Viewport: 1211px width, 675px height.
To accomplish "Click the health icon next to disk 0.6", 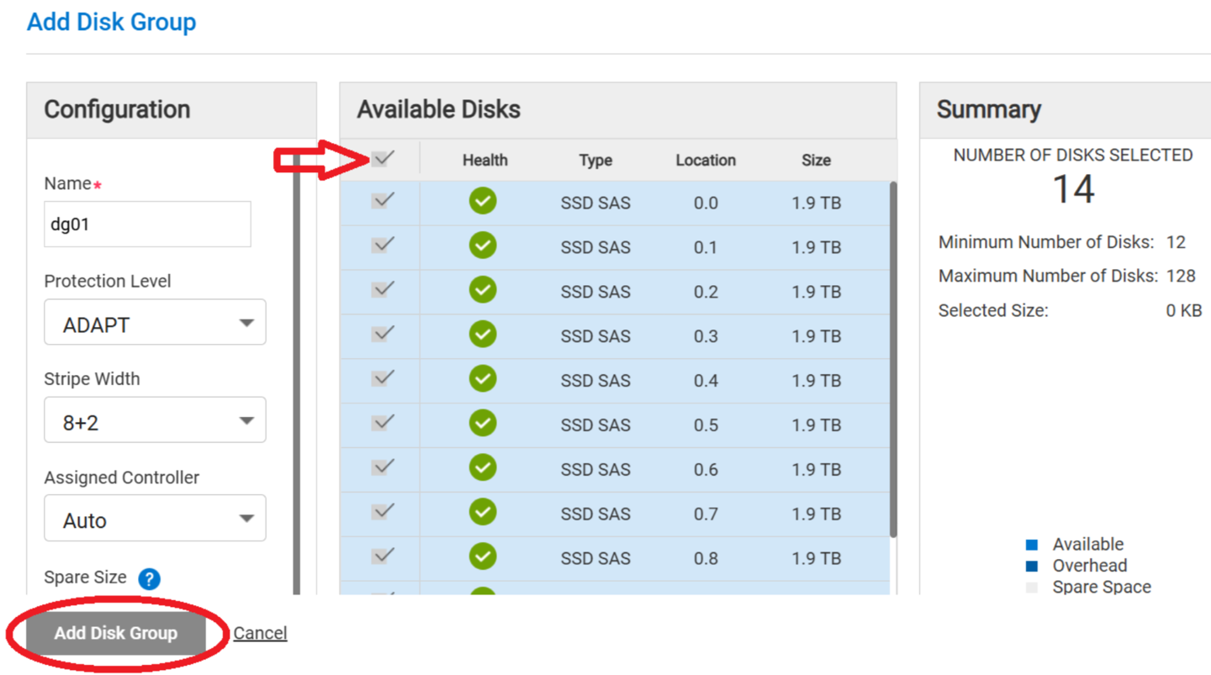I will [x=484, y=468].
